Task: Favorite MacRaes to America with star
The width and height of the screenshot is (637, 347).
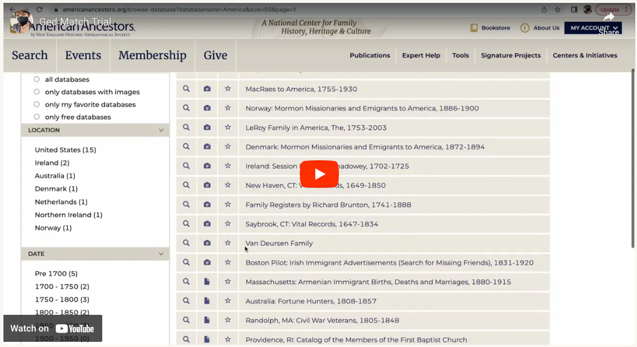Action: click(228, 88)
